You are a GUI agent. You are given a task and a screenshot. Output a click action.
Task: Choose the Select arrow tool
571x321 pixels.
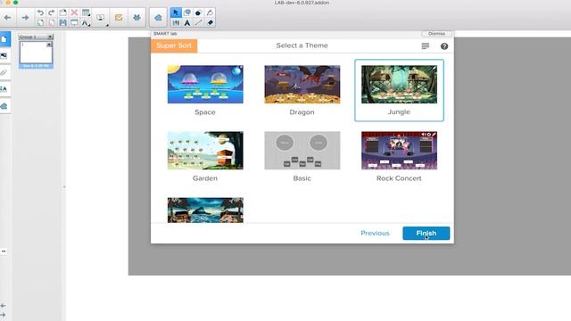(176, 12)
